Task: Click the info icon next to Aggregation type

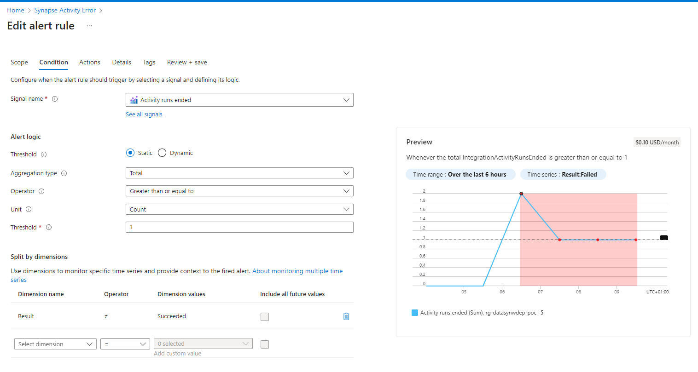Action: (64, 173)
